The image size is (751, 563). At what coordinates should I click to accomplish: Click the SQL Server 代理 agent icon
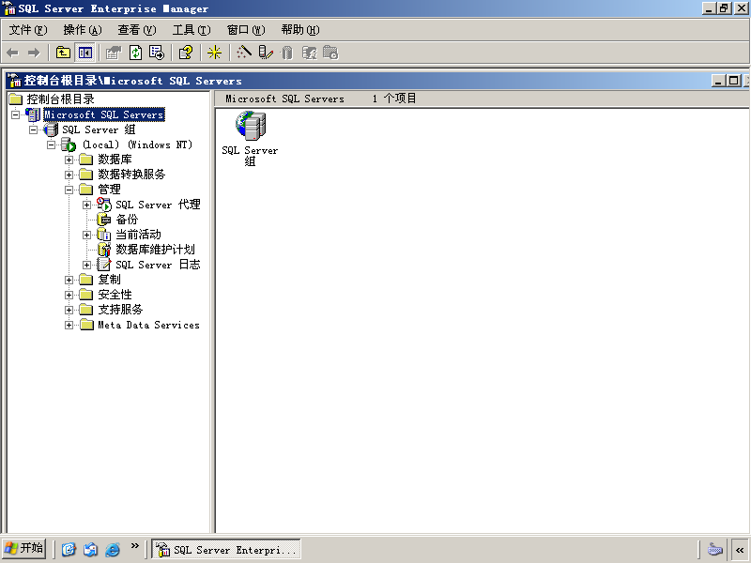click(104, 205)
